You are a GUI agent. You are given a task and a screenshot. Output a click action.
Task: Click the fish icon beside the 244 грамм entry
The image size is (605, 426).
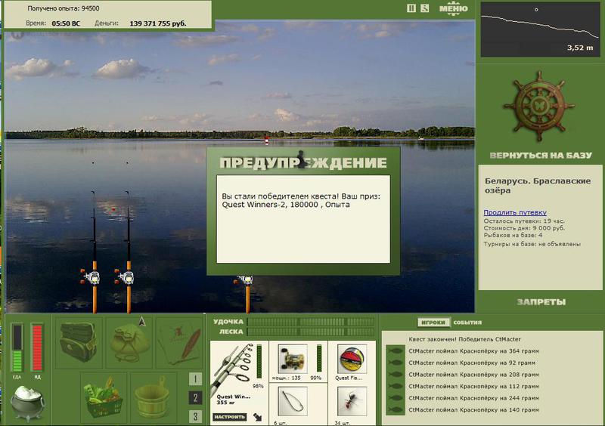(x=396, y=398)
